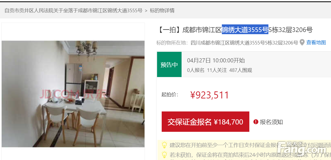The height and width of the screenshot is (160, 331).
Task: Click the first light bulb tip icon
Action: tap(164, 145)
